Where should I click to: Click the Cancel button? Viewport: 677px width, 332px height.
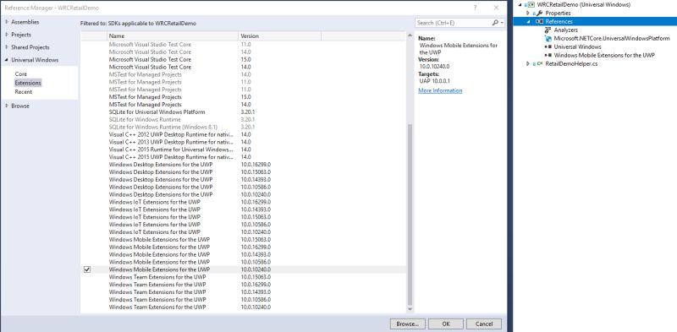point(484,324)
